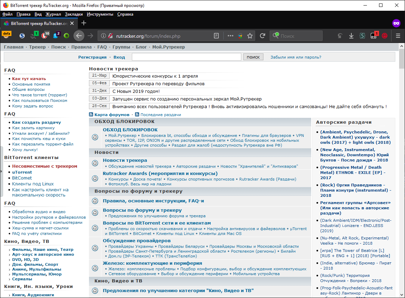Open the extension with green badge 1
Screen dimensions: 405x298
[34, 35]
